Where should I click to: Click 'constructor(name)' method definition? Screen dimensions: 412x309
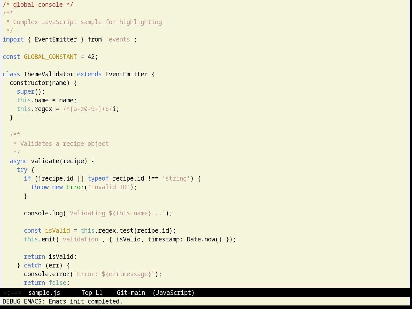40,83
